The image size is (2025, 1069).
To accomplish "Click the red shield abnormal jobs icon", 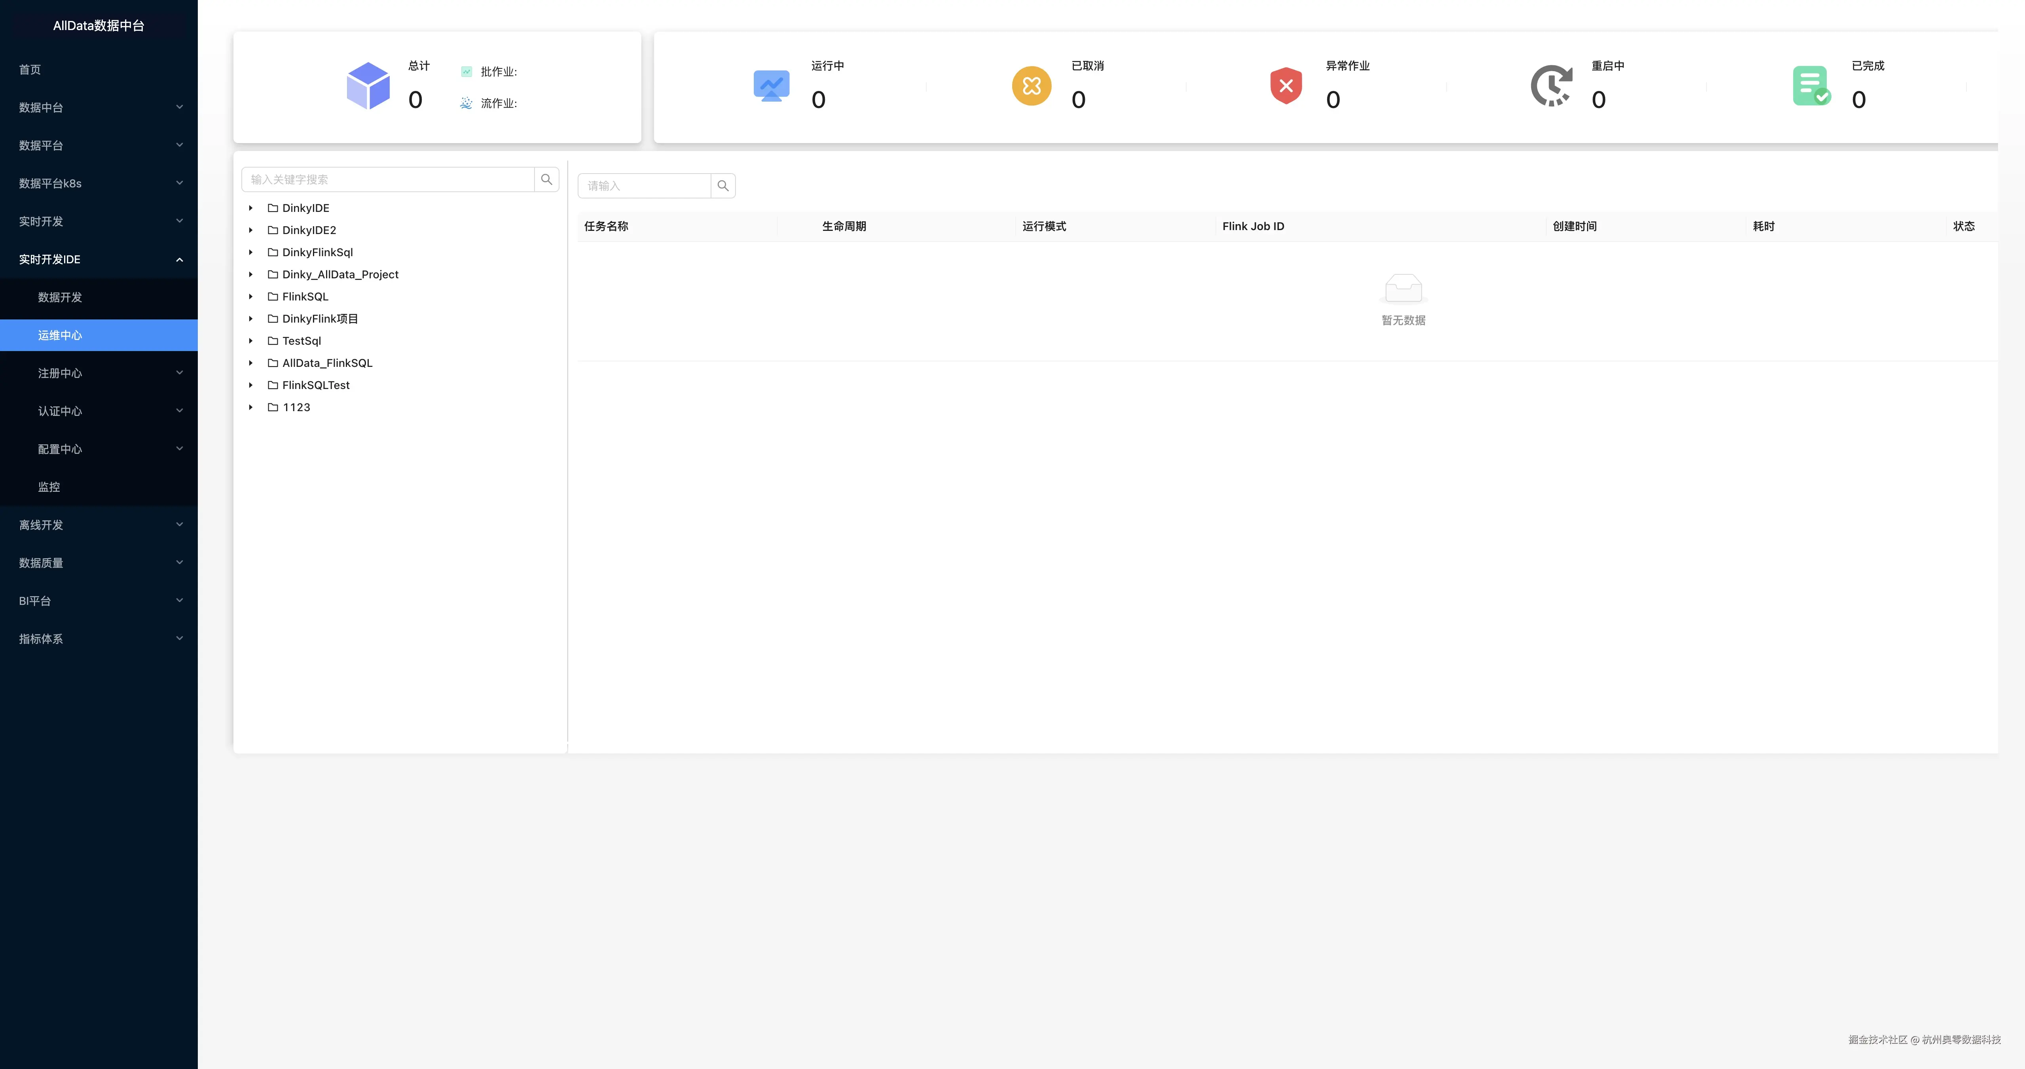I will pyautogui.click(x=1286, y=86).
